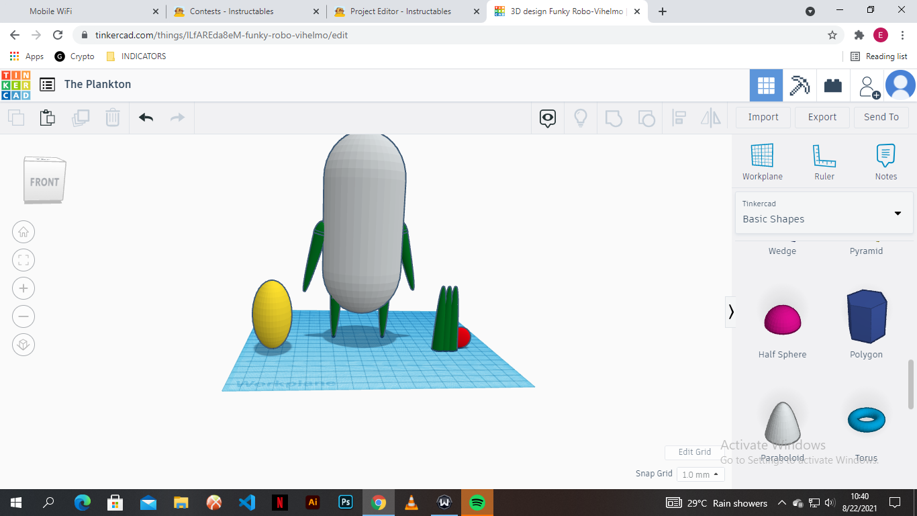Open the Reading list
917x516 pixels.
coord(879,56)
